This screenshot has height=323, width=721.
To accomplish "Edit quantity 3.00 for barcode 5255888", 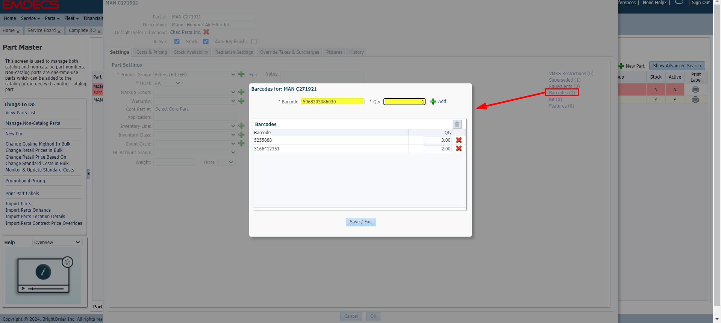I will 438,140.
